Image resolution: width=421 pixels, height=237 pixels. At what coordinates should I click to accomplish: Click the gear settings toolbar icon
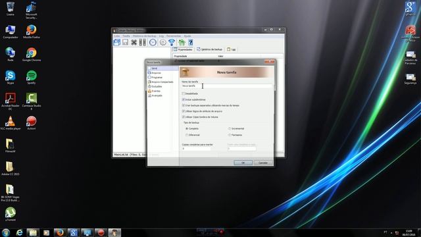pos(162,42)
